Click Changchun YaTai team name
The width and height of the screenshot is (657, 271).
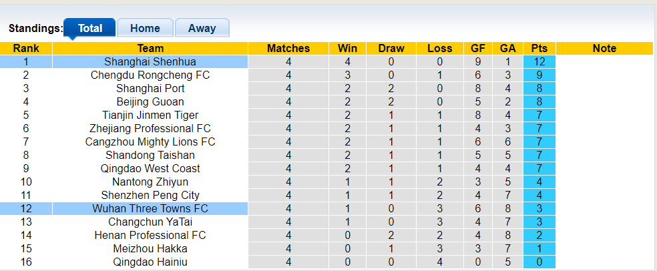click(x=150, y=222)
